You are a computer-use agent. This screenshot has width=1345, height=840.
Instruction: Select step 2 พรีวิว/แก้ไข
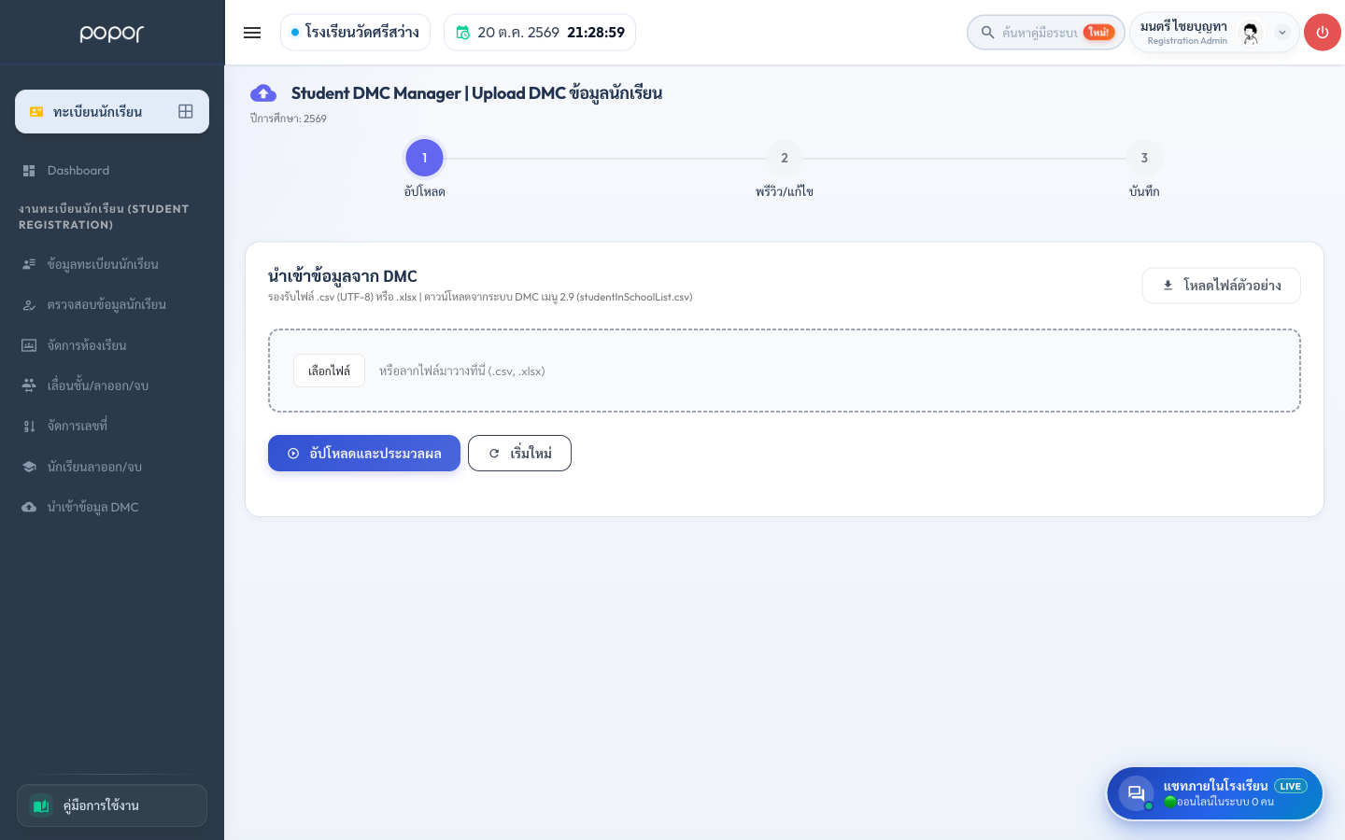785,158
